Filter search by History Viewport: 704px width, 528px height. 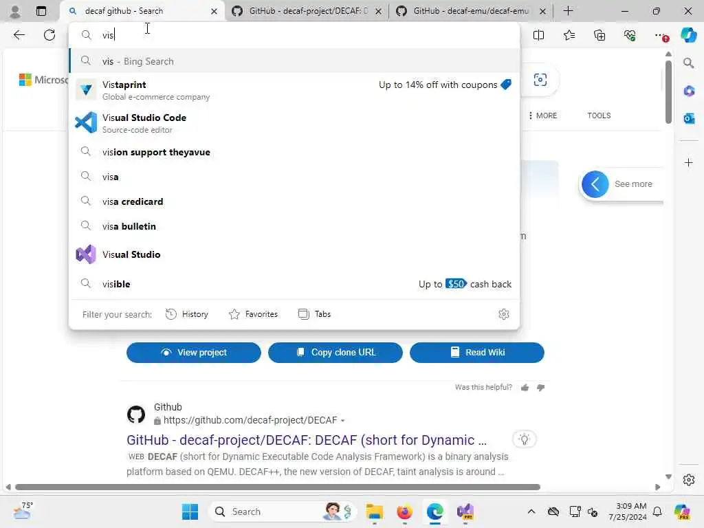tap(187, 314)
